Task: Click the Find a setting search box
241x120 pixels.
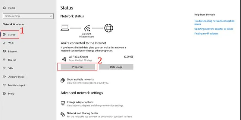Action: click(x=28, y=16)
